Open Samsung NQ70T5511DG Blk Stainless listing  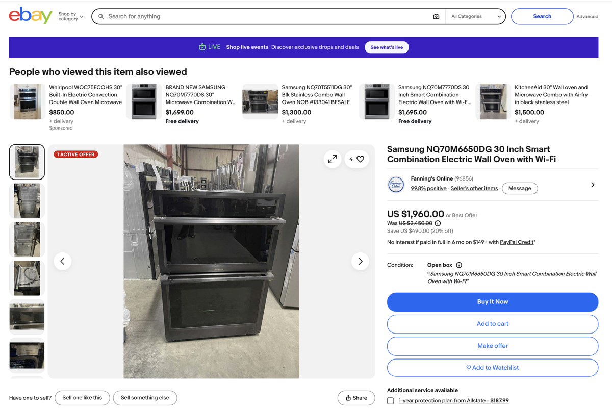point(317,95)
